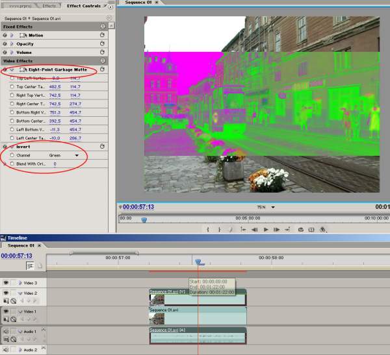Mute the Audio 2 track
390x355 pixels.
coord(6,350)
